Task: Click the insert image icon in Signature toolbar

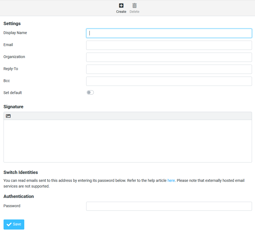Action: (8, 116)
